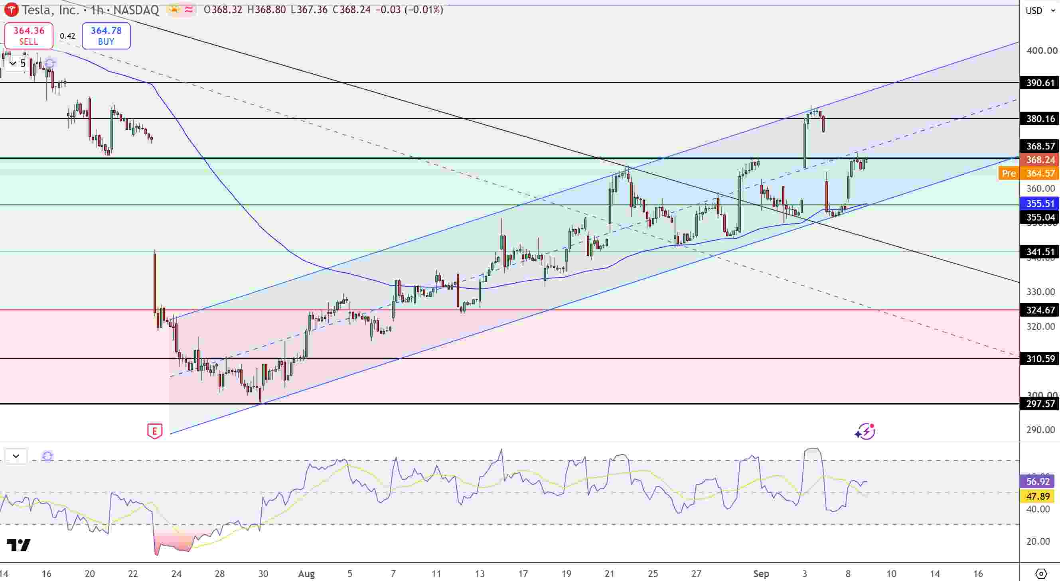
Task: Click the NASDAQ exchange label
Action: point(136,10)
